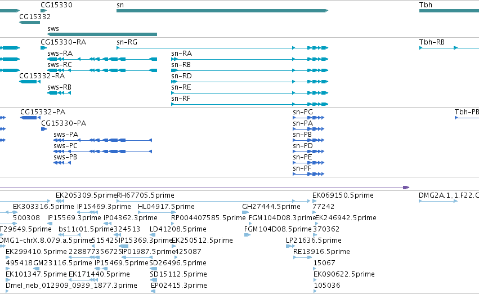Select transcript sn-RD
This screenshot has height=294, width=479.
pyautogui.click(x=249, y=82)
